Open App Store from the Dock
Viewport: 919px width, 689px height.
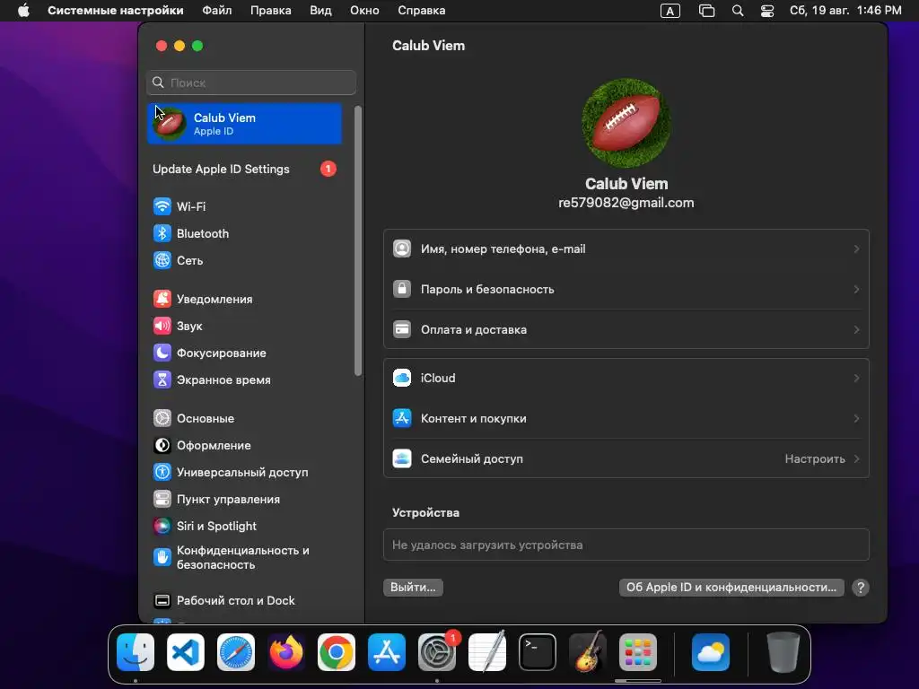tap(387, 652)
